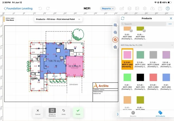Viewport: 174px width, 121px height.
Task: Tap the redo arrow in top toolbar
Action: click(48, 8)
